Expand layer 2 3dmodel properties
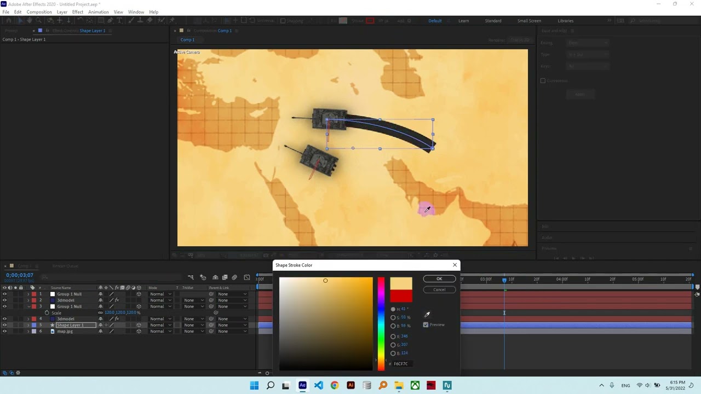The width and height of the screenshot is (701, 394). (28, 300)
